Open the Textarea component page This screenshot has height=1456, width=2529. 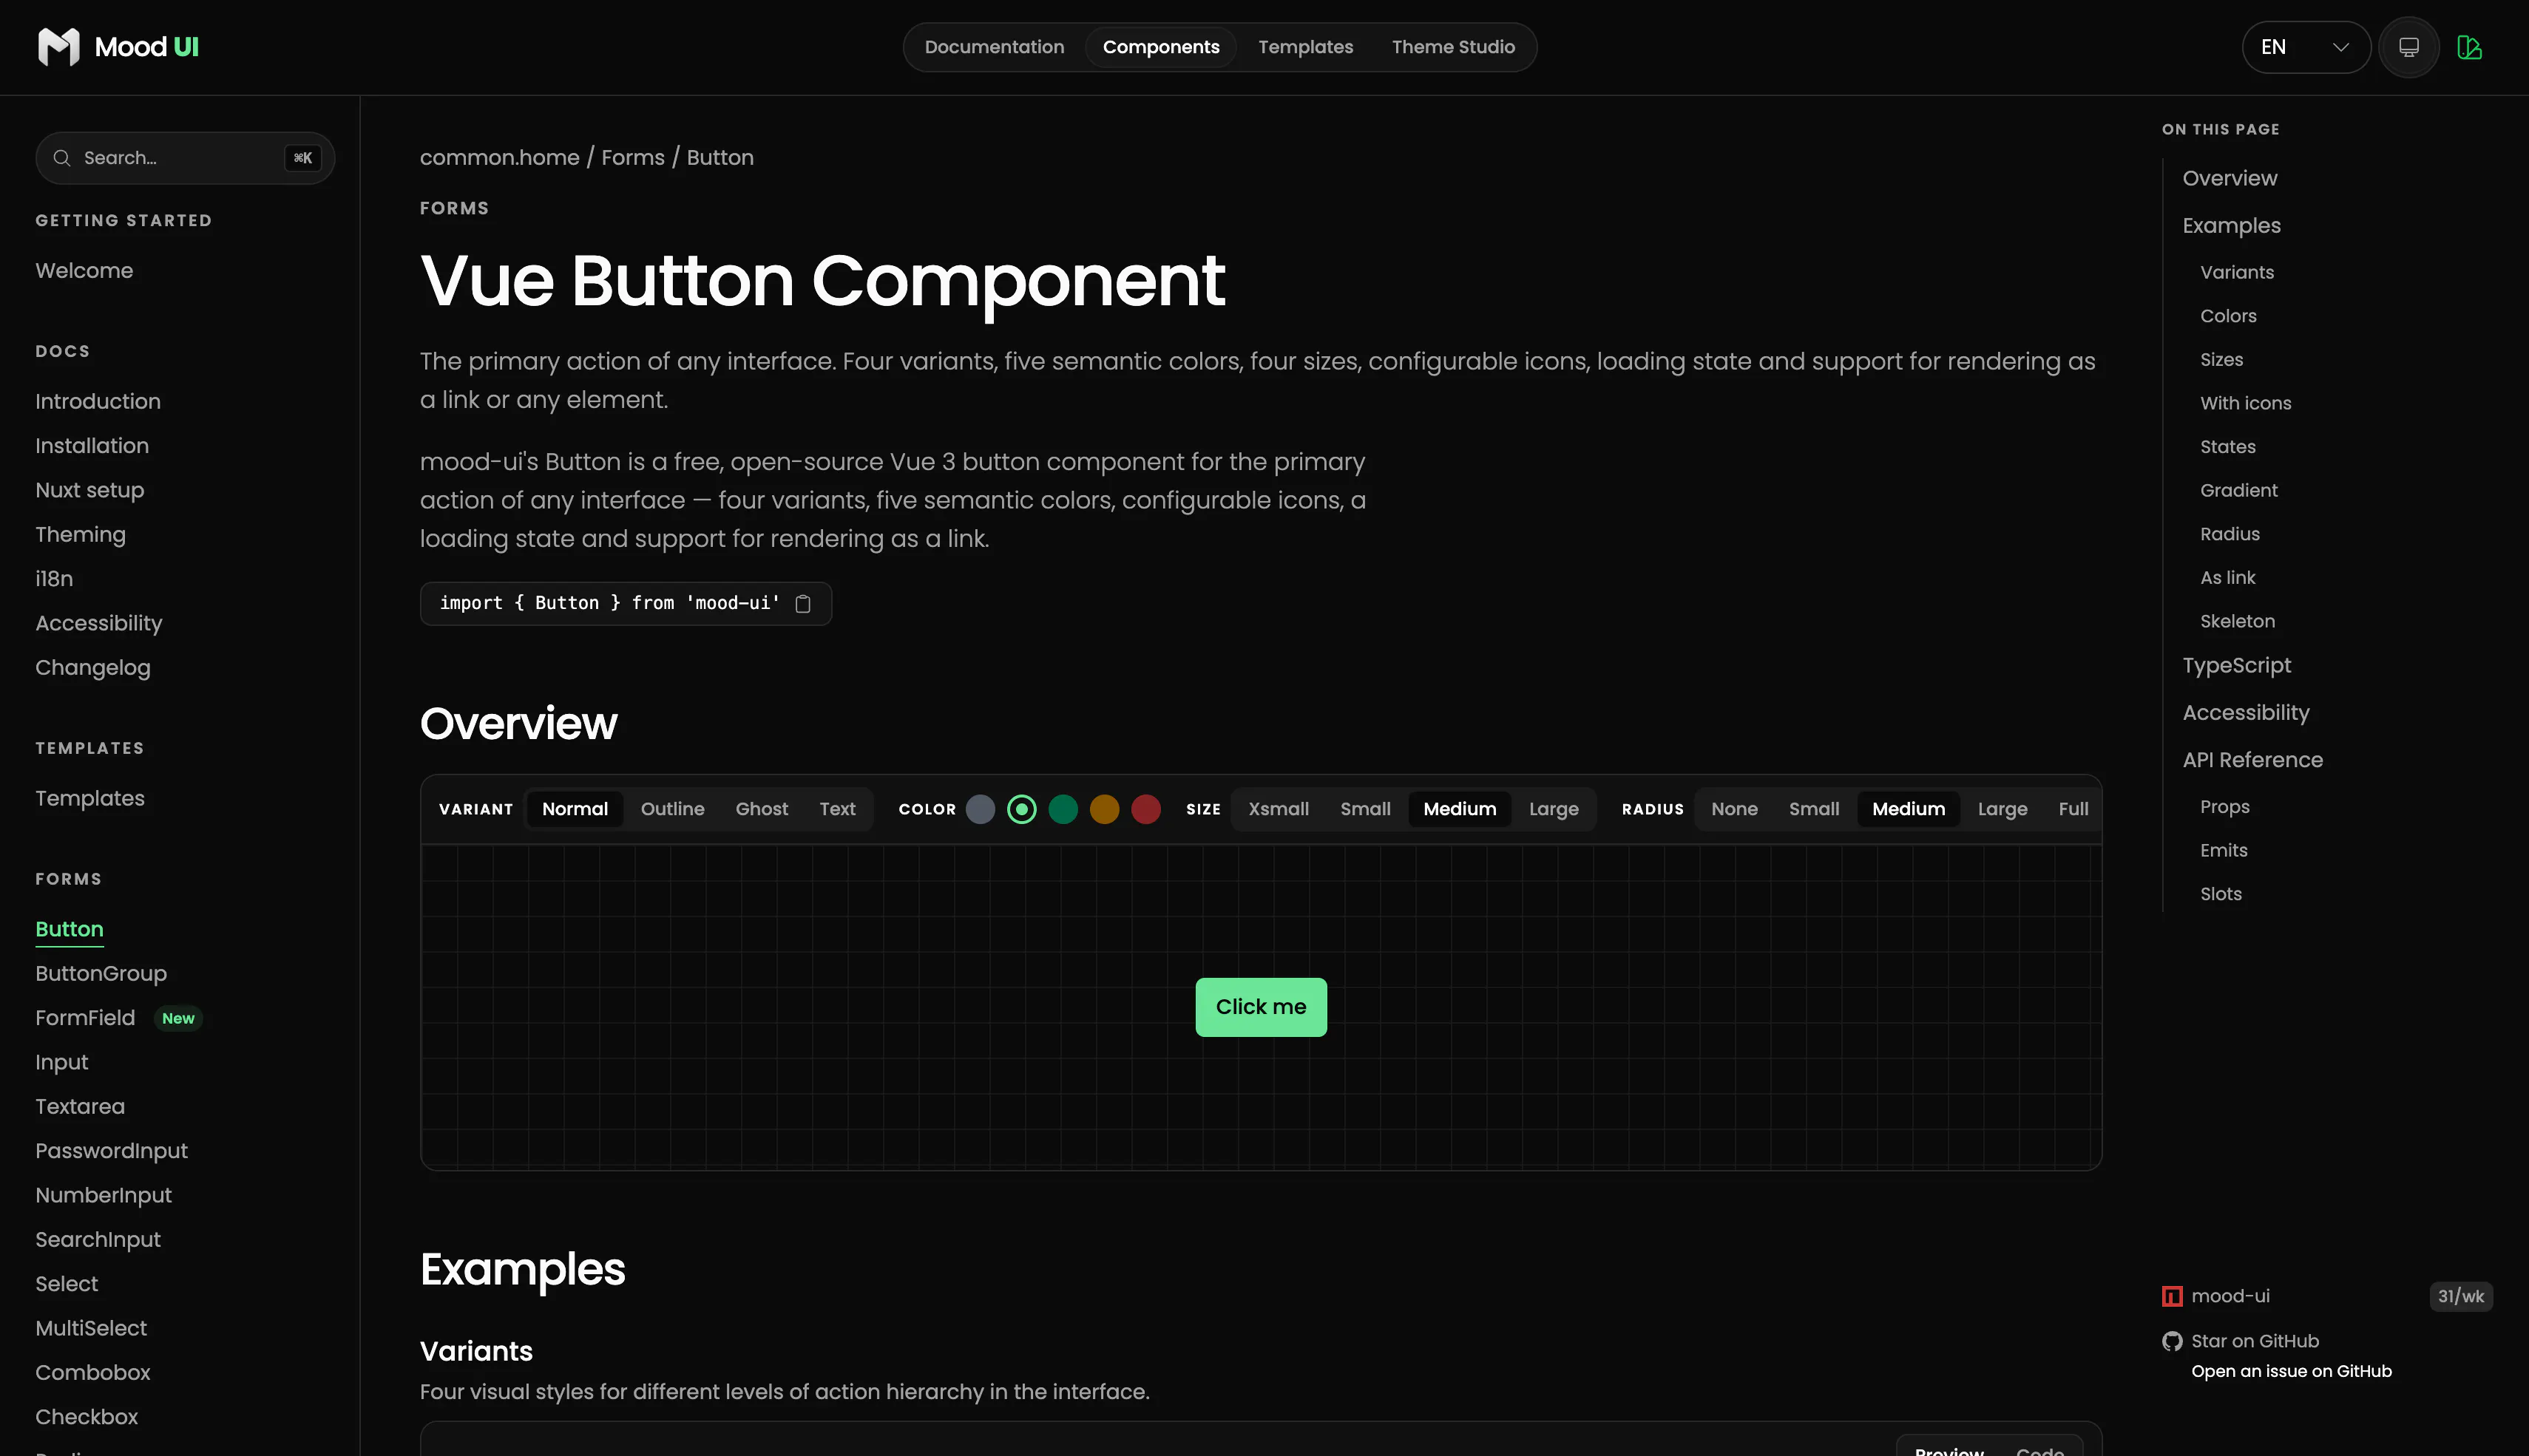point(80,1107)
